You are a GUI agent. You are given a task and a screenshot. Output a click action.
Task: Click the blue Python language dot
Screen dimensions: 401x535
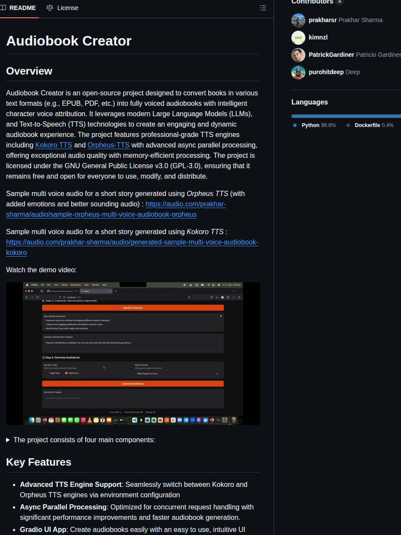tap(295, 125)
